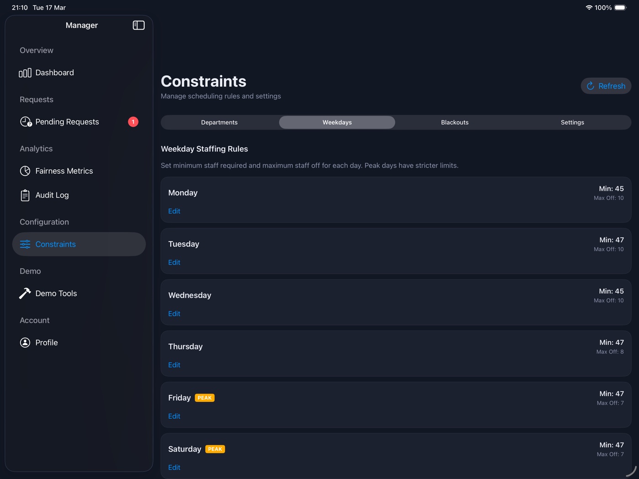Click the Tuesday day label
Image resolution: width=639 pixels, height=479 pixels.
[184, 244]
